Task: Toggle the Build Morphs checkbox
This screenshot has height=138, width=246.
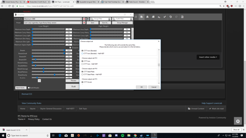Action: (29, 88)
